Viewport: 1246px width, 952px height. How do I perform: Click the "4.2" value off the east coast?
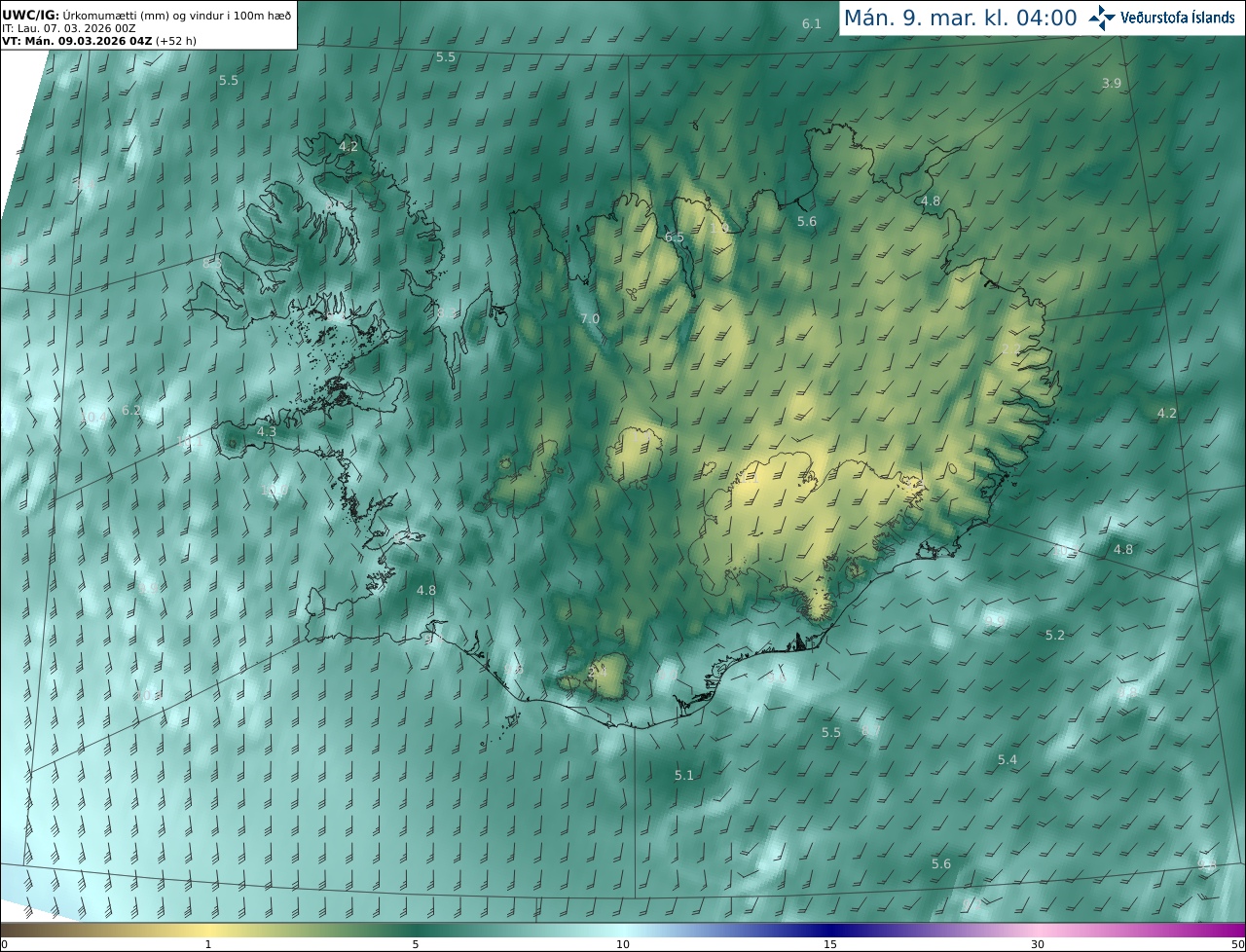pyautogui.click(x=1167, y=414)
